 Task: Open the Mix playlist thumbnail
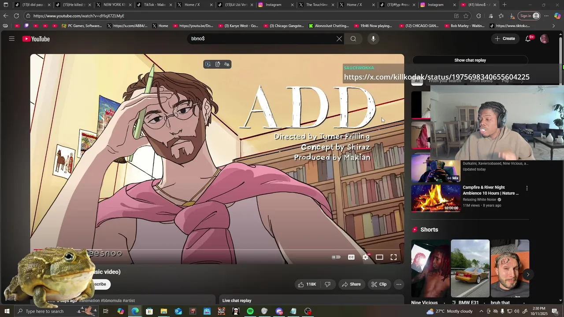tap(436, 168)
